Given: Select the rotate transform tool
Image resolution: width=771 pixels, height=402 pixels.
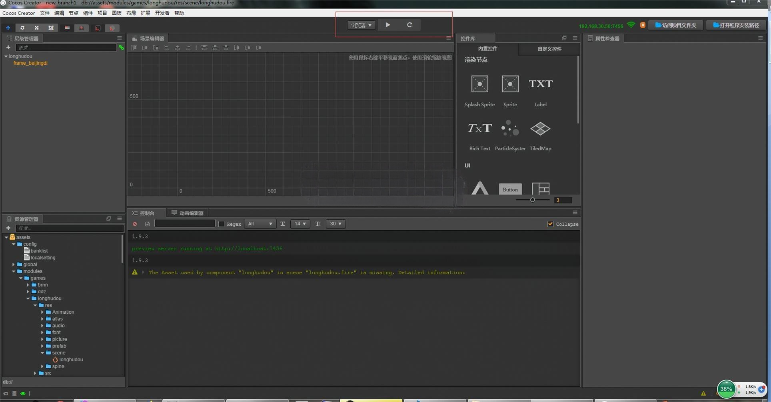Looking at the screenshot, I should [22, 28].
